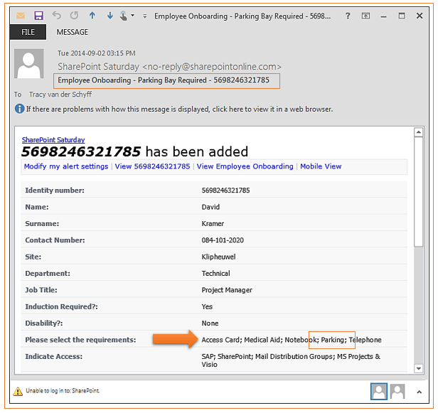
Task: Click Modify my alert settings link
Action: pos(66,166)
